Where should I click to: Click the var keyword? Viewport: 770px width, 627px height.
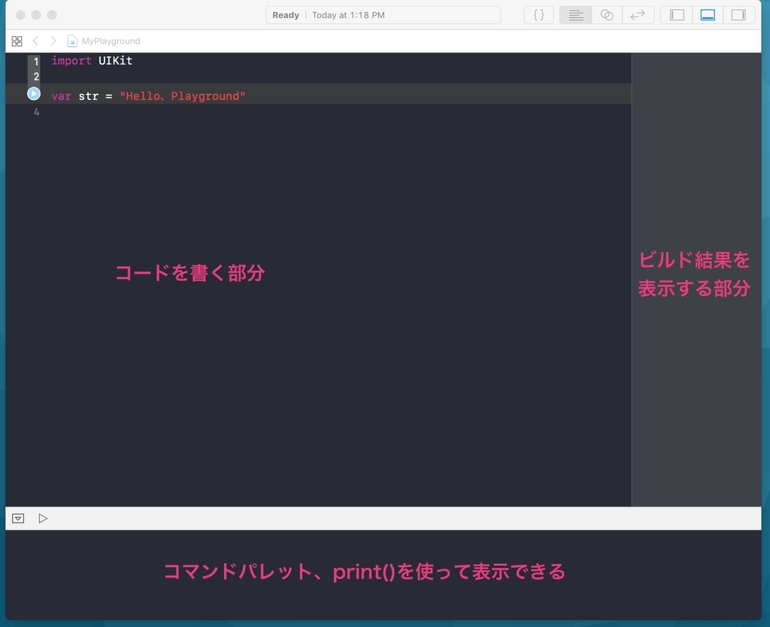pos(62,96)
